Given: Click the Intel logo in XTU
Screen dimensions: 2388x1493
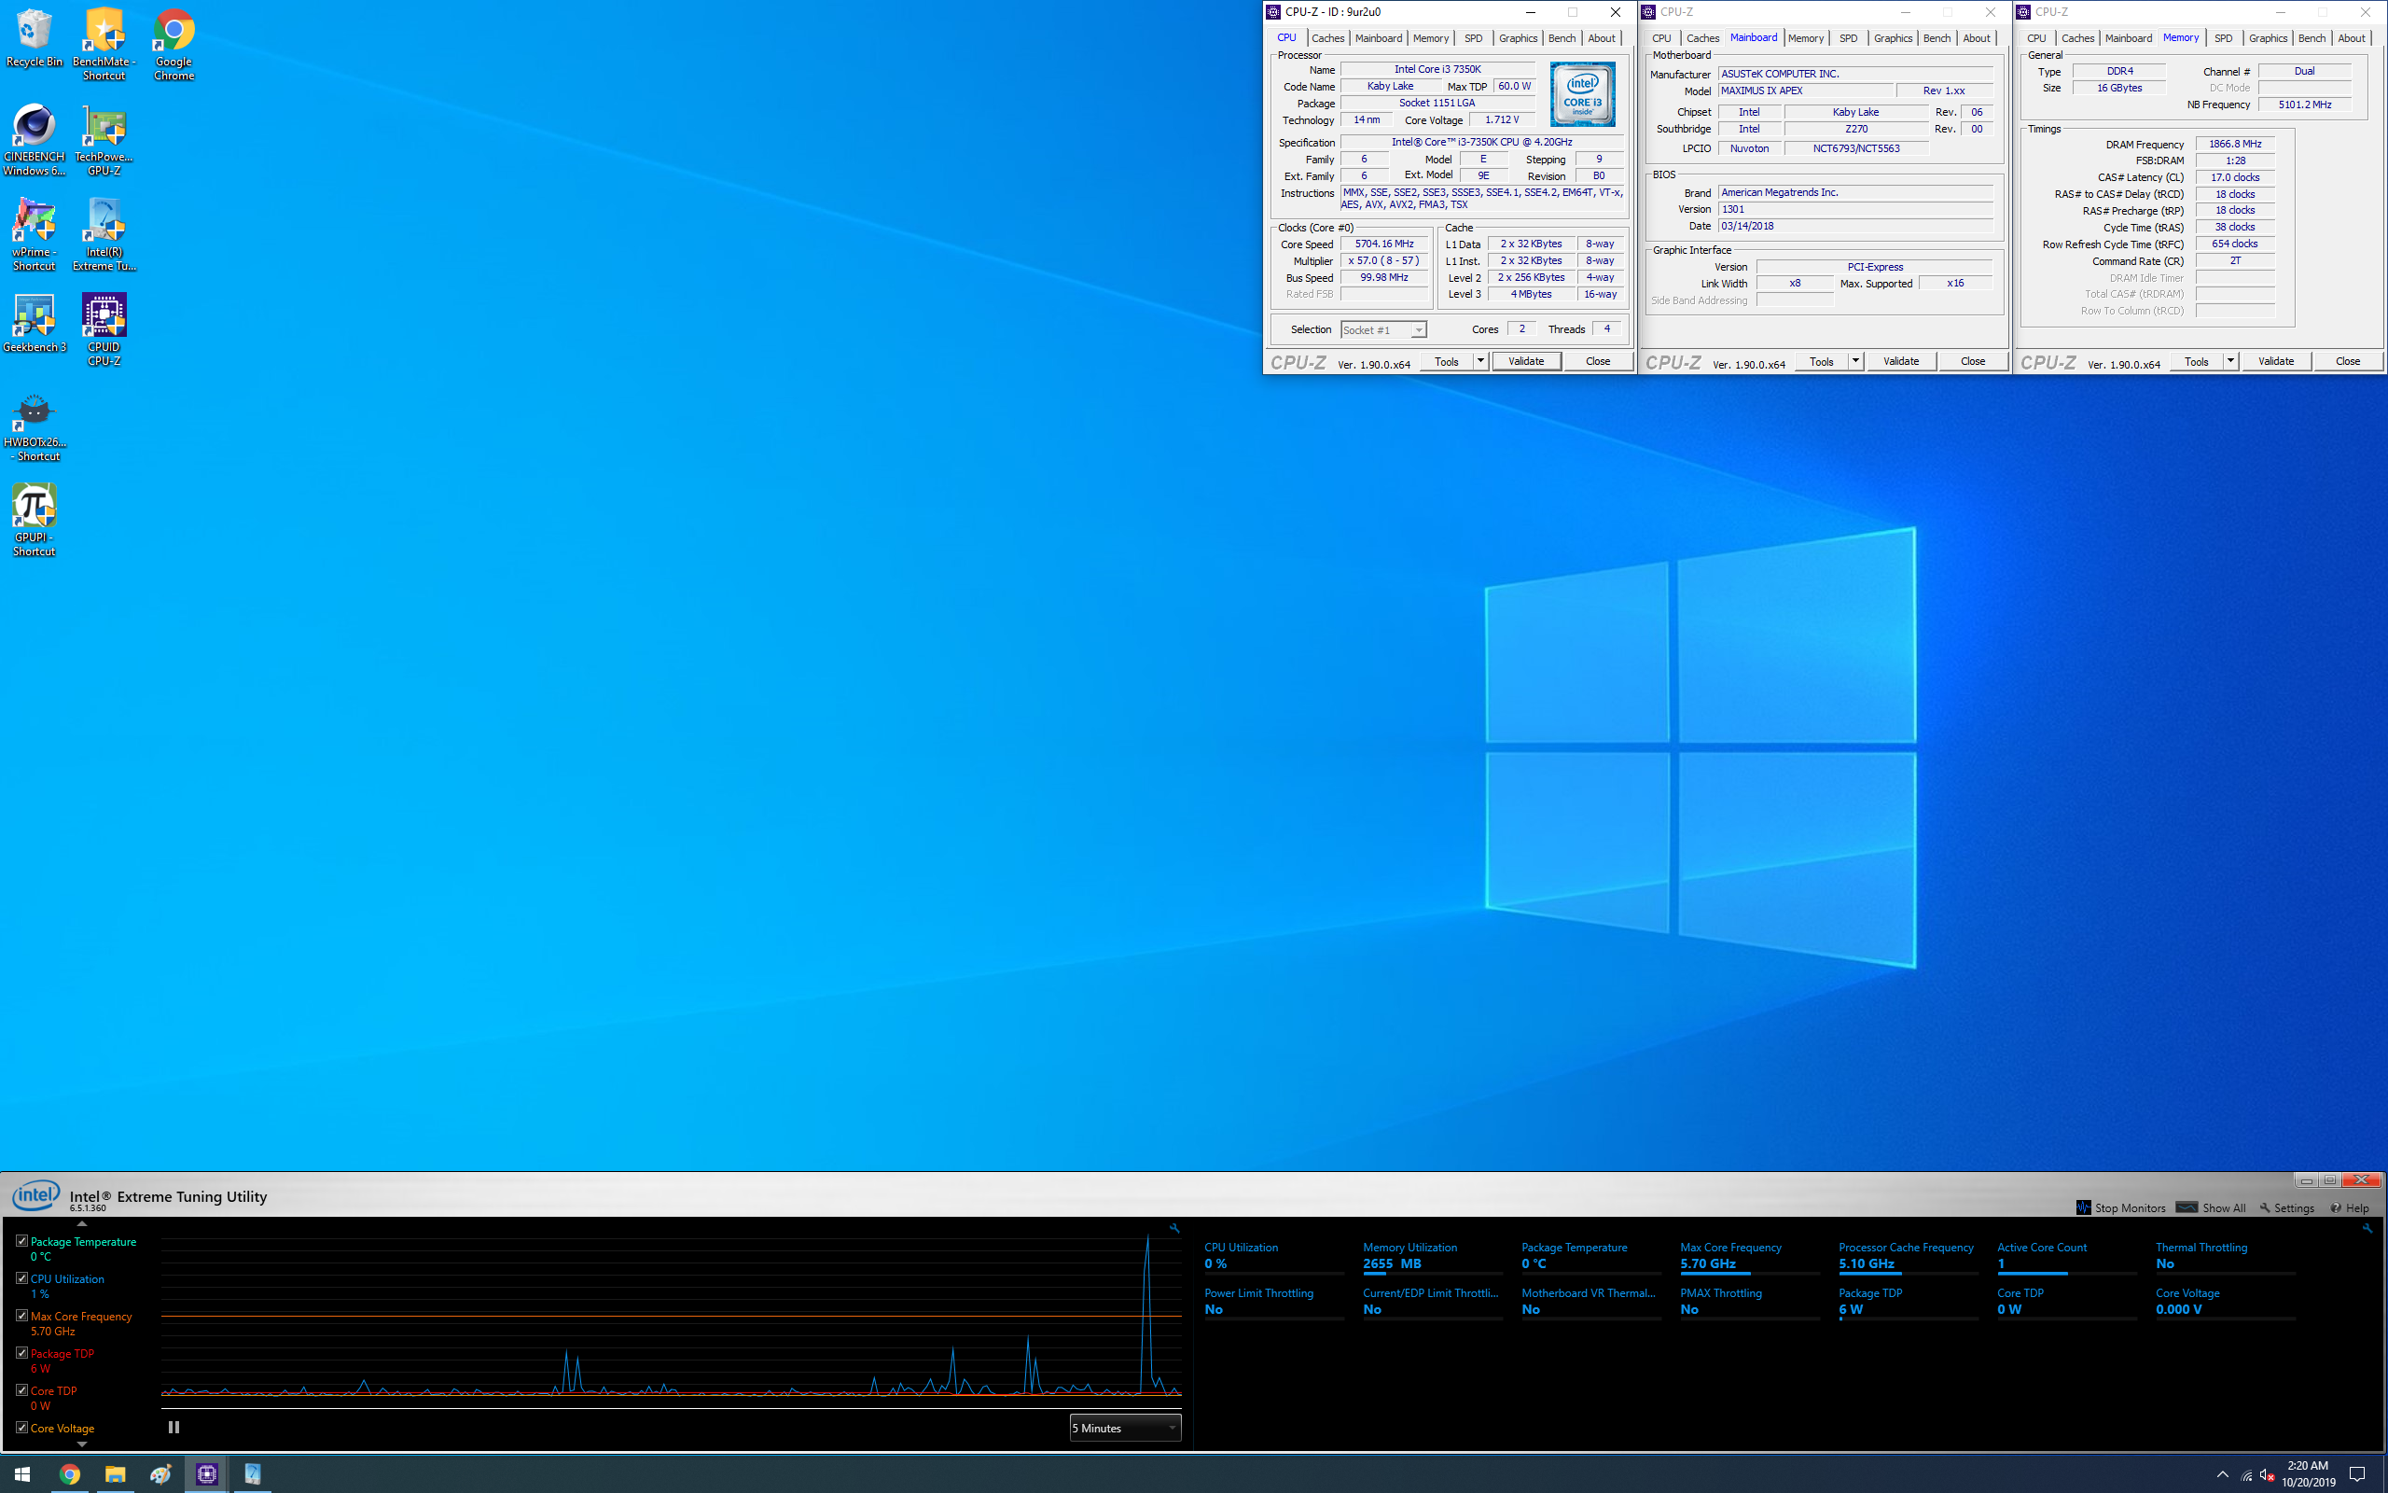Looking at the screenshot, I should [x=36, y=1195].
